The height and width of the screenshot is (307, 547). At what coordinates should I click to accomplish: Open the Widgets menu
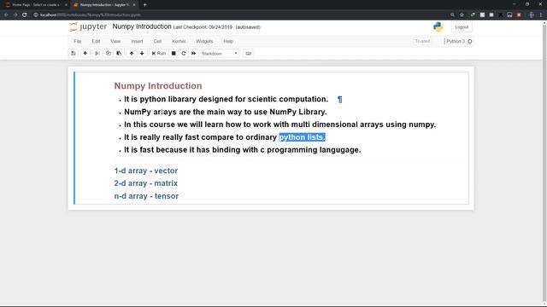204,41
